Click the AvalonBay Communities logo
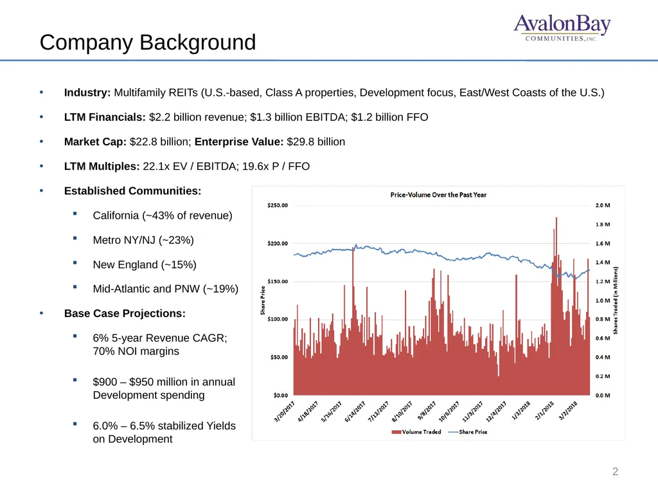This screenshot has width=658, height=494. (562, 28)
